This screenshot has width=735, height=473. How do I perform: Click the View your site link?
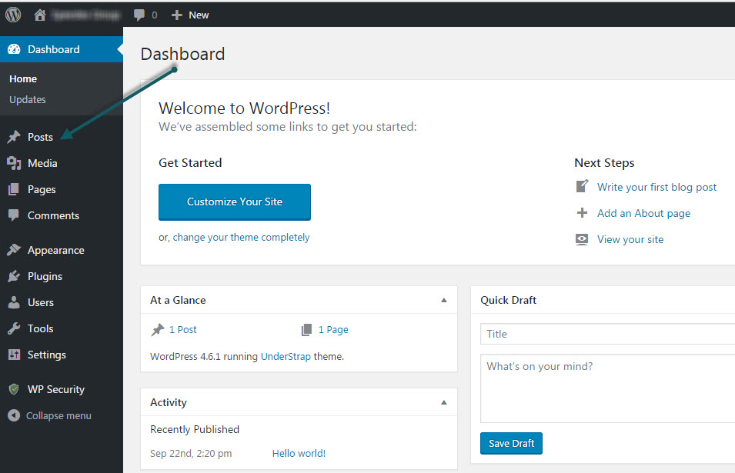click(x=630, y=240)
